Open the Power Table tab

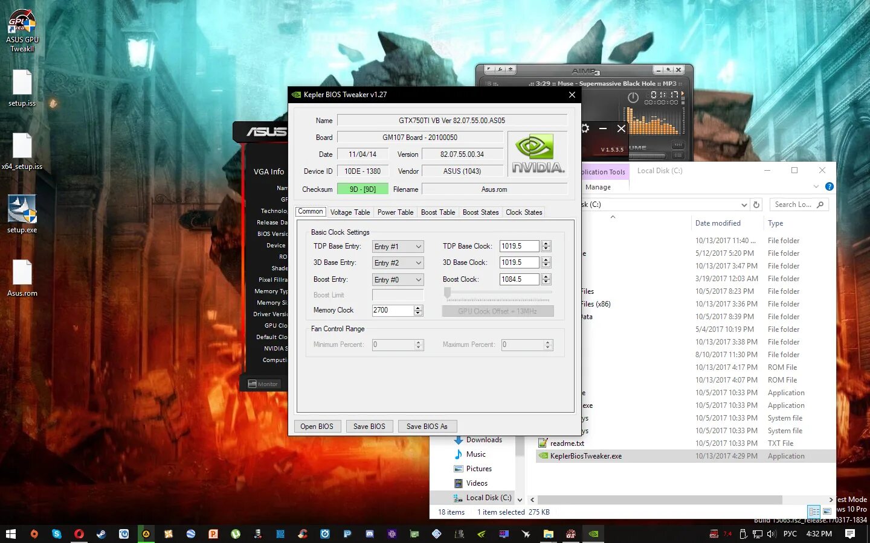(395, 212)
